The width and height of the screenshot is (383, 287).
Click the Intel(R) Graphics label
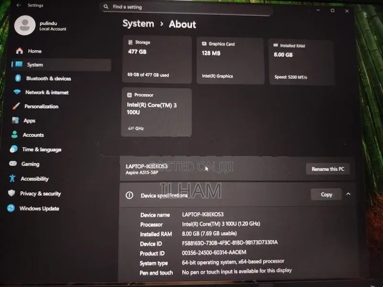217,76
